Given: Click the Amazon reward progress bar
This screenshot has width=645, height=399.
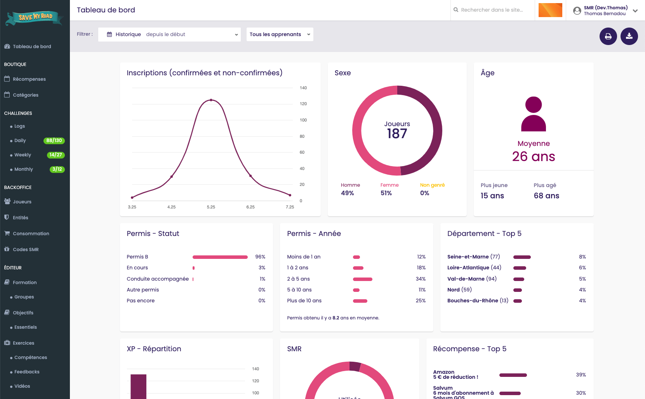Looking at the screenshot, I should click(x=513, y=375).
